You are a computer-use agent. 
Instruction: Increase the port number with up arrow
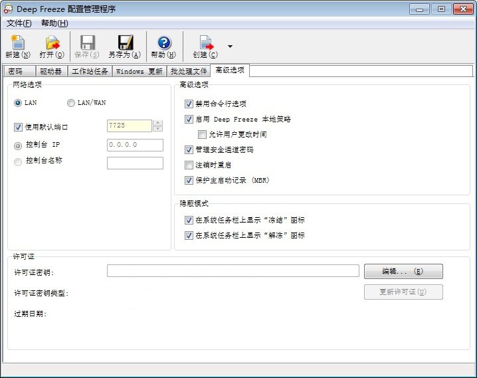tap(157, 122)
